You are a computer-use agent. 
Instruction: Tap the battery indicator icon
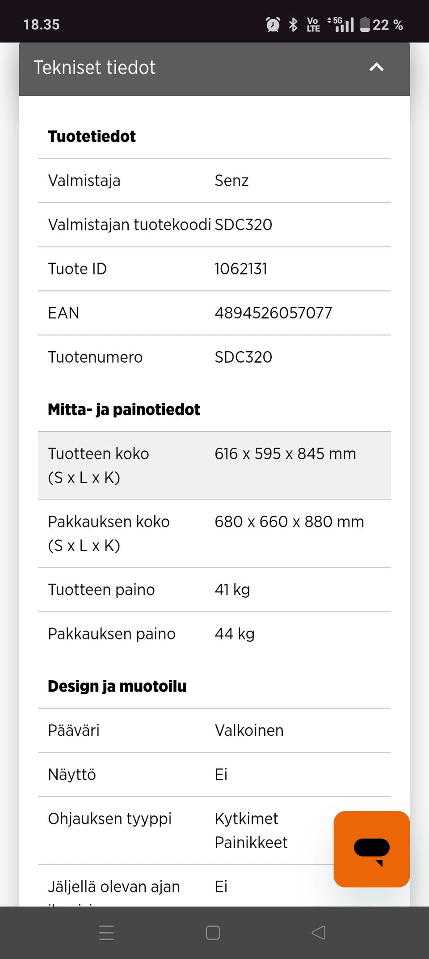pos(365,25)
